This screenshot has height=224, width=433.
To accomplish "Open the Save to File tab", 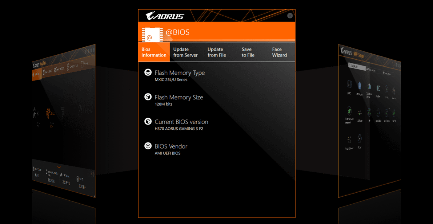I will (x=248, y=52).
